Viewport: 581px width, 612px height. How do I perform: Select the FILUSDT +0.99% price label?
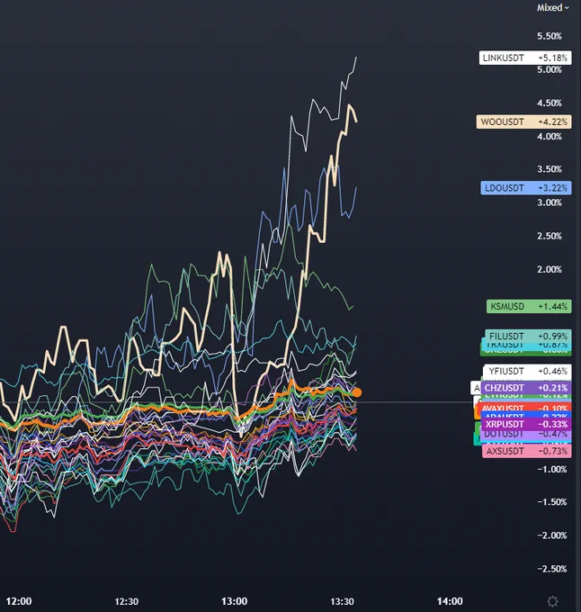pyautogui.click(x=528, y=335)
